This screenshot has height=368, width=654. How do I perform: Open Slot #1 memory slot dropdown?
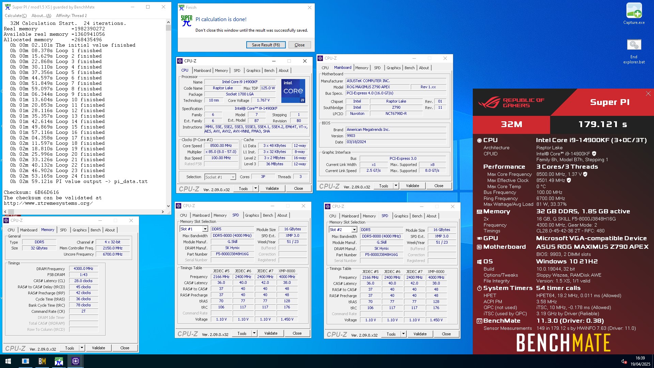(205, 229)
